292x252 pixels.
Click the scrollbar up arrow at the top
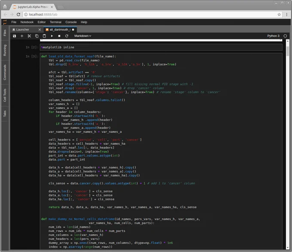pos(288,41)
